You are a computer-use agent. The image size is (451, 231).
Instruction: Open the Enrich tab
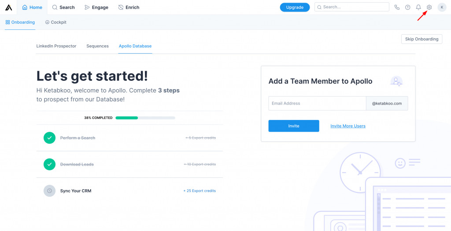[x=129, y=7]
